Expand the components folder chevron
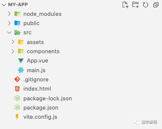 click(x=13, y=51)
